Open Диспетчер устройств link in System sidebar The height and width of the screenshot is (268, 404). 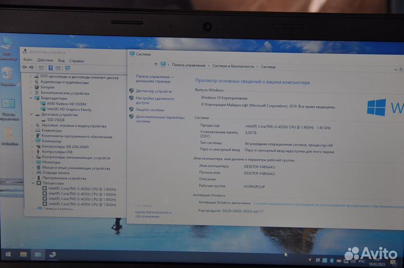154,91
